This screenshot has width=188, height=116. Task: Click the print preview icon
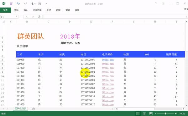[40, 3]
